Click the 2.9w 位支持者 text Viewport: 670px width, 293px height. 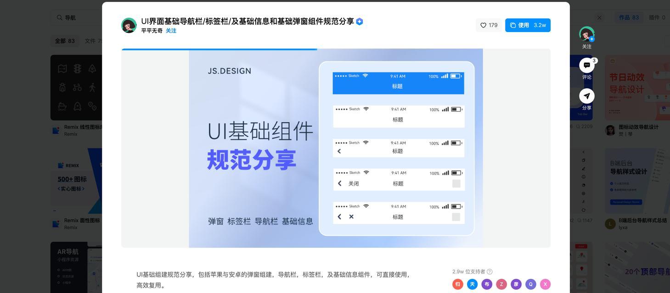point(468,271)
